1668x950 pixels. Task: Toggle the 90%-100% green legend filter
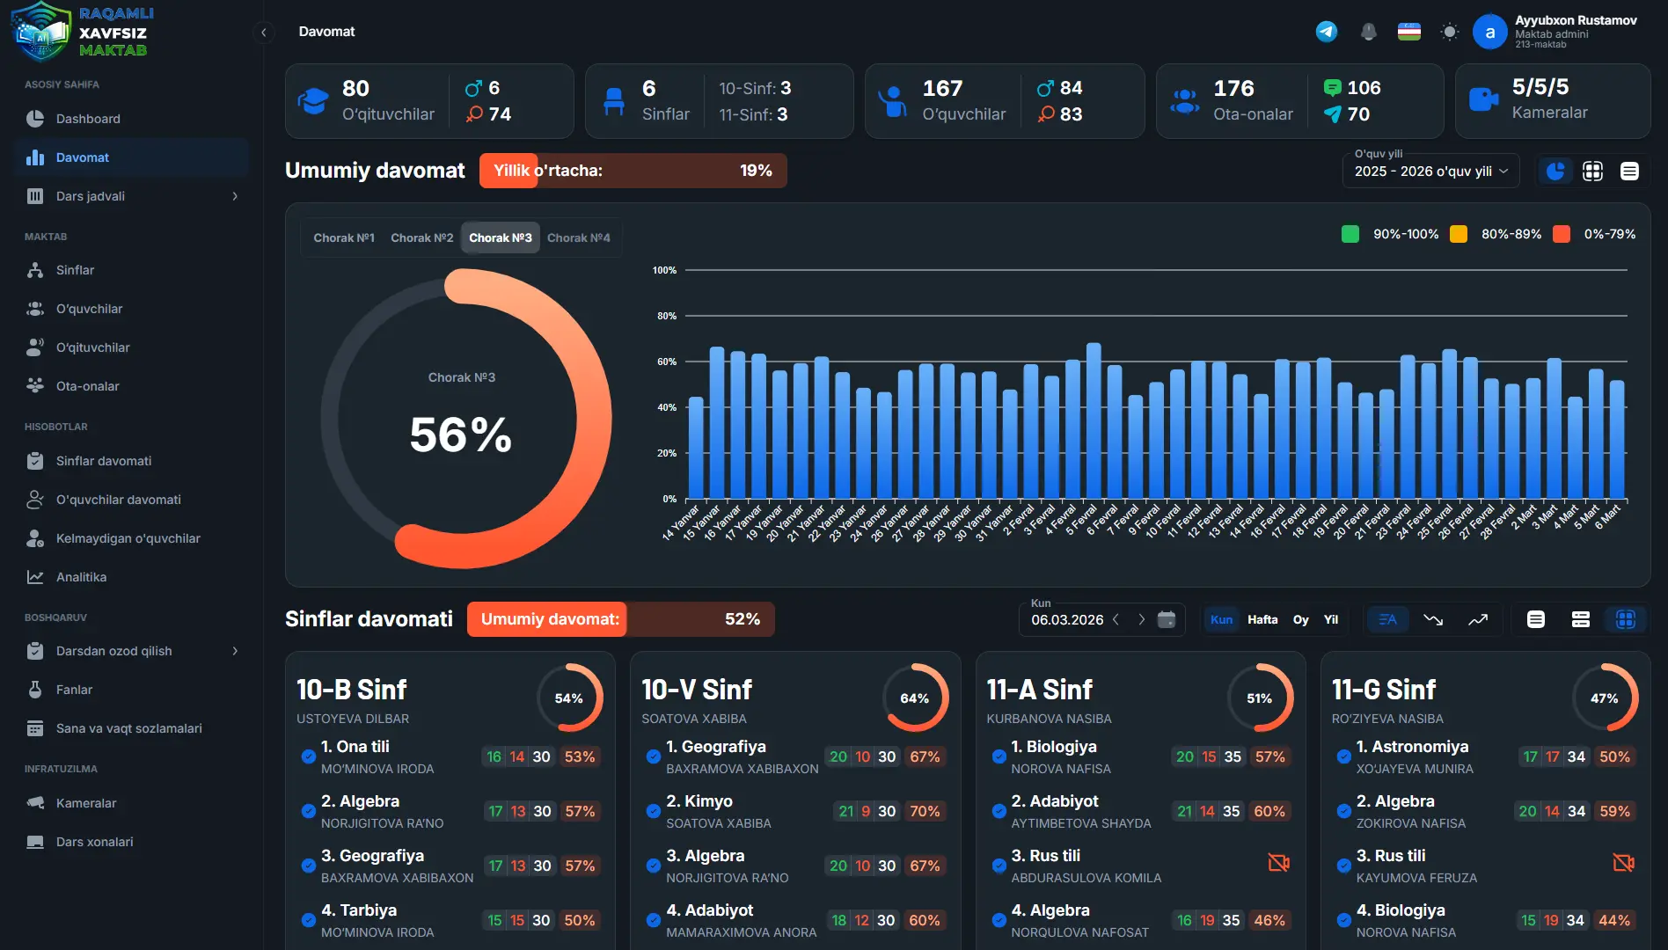pos(1350,234)
